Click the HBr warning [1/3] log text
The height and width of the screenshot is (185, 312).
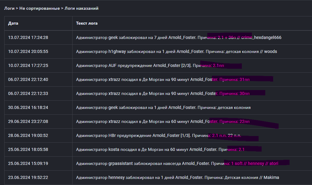pos(158,136)
